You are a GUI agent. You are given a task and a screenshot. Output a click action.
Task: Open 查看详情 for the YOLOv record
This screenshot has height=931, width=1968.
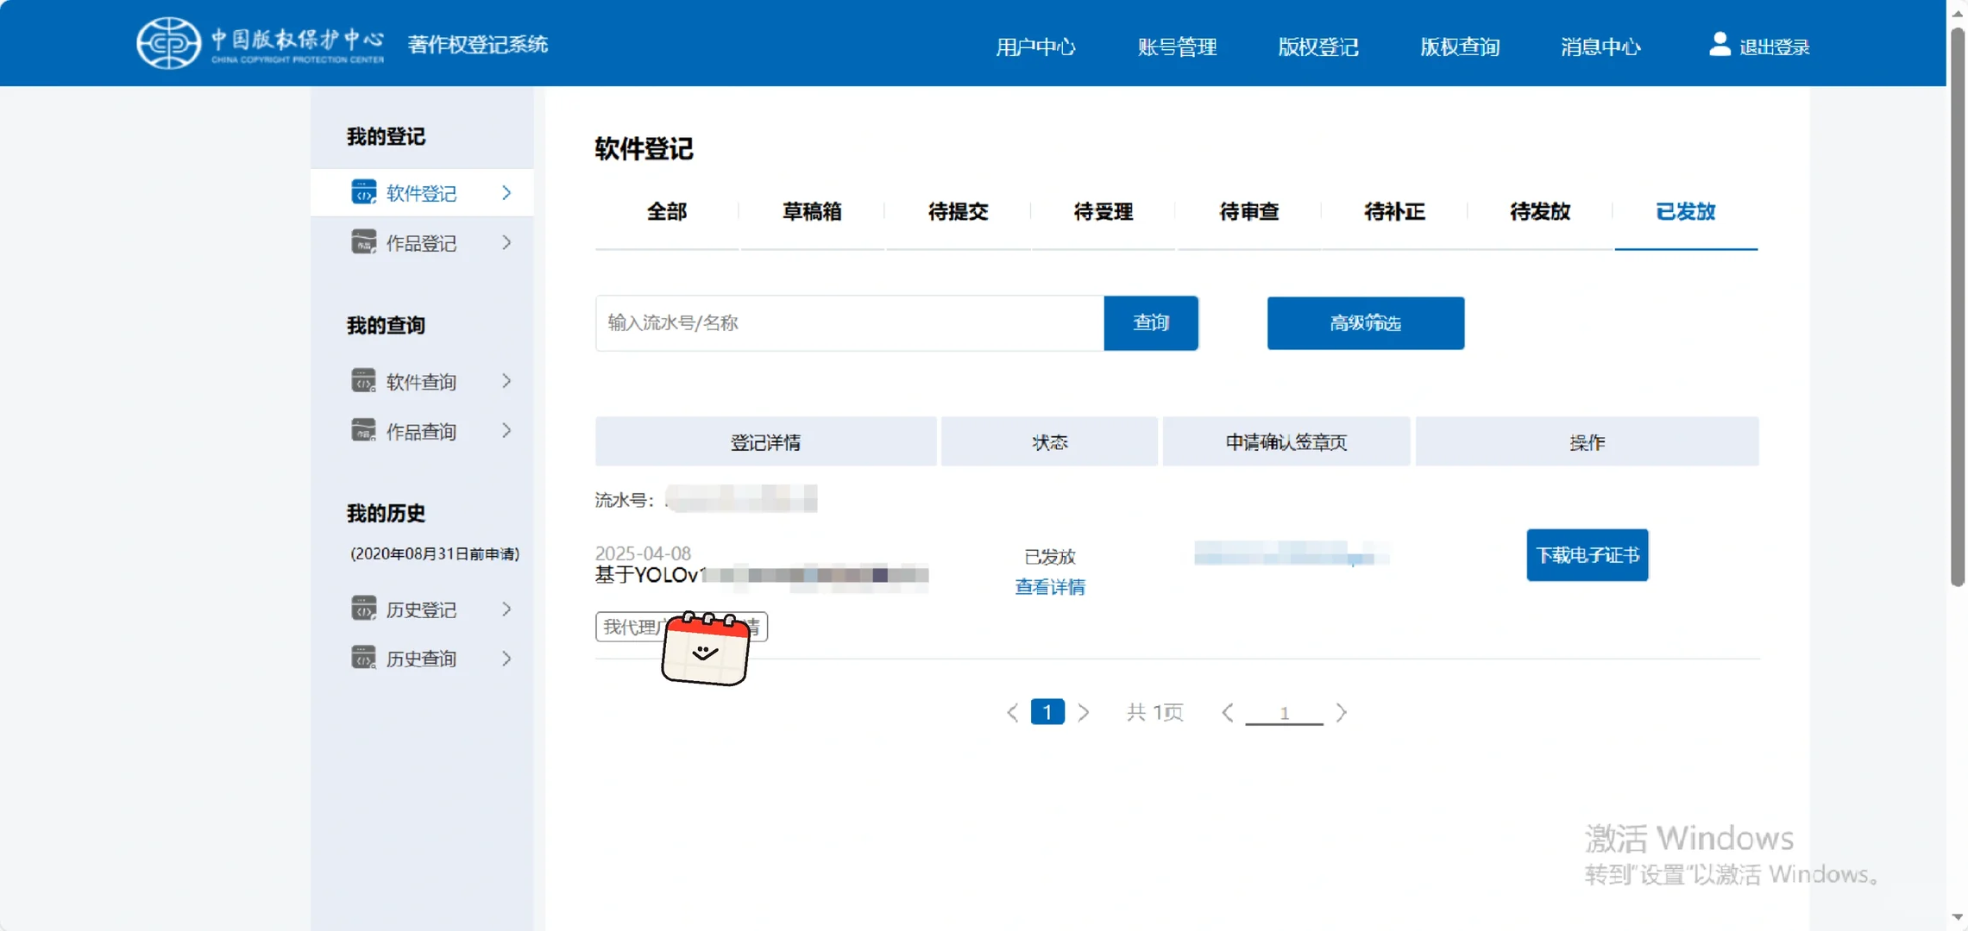tap(1049, 586)
